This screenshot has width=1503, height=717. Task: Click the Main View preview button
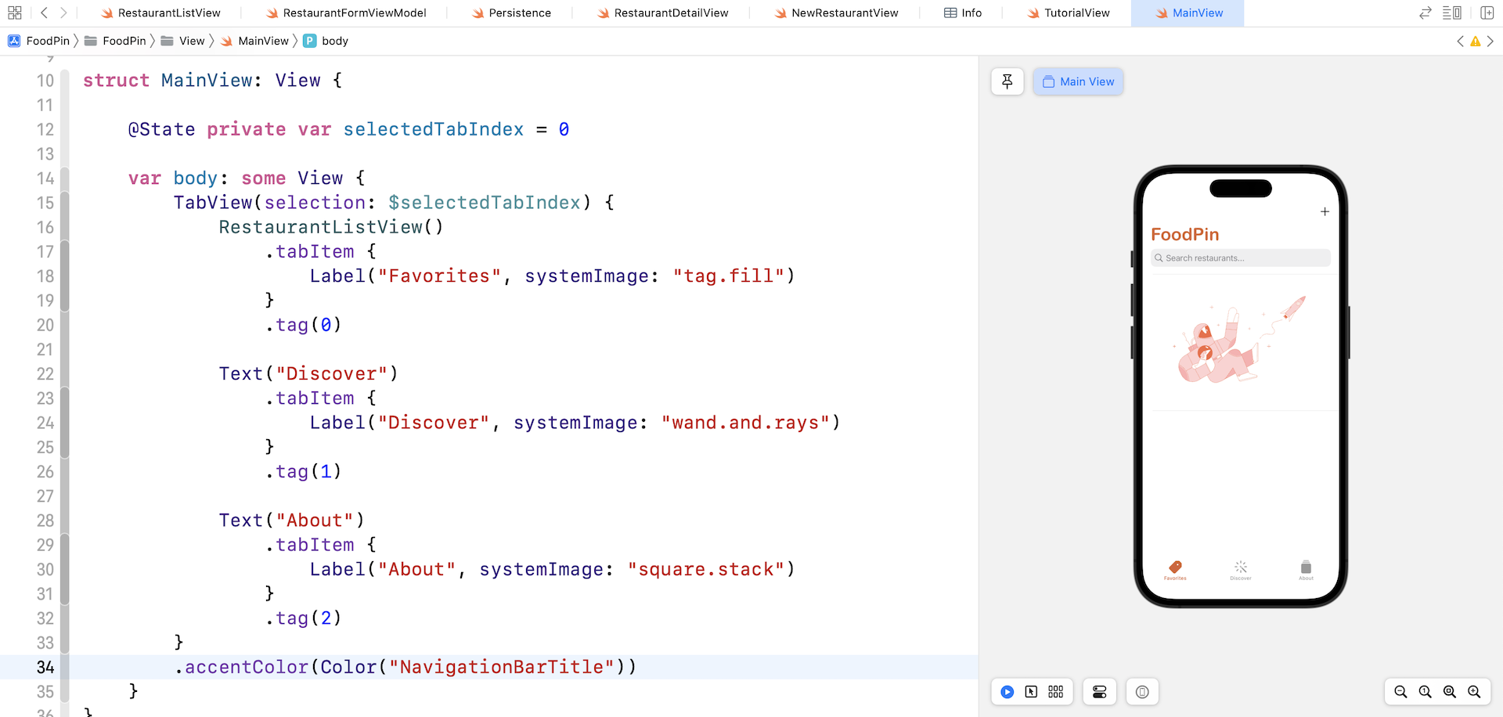[1078, 81]
